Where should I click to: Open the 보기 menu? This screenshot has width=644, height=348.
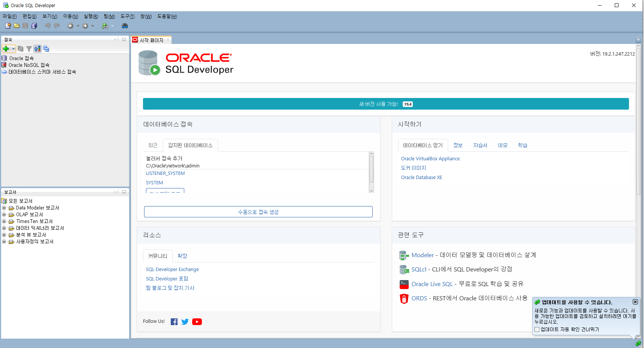(x=50, y=17)
